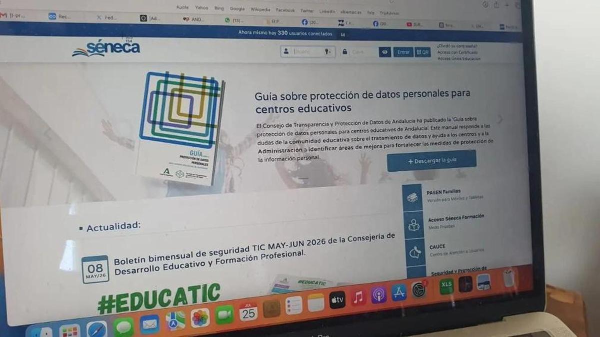
Task: Switch to the YouTube browser tab
Action: 414,24
